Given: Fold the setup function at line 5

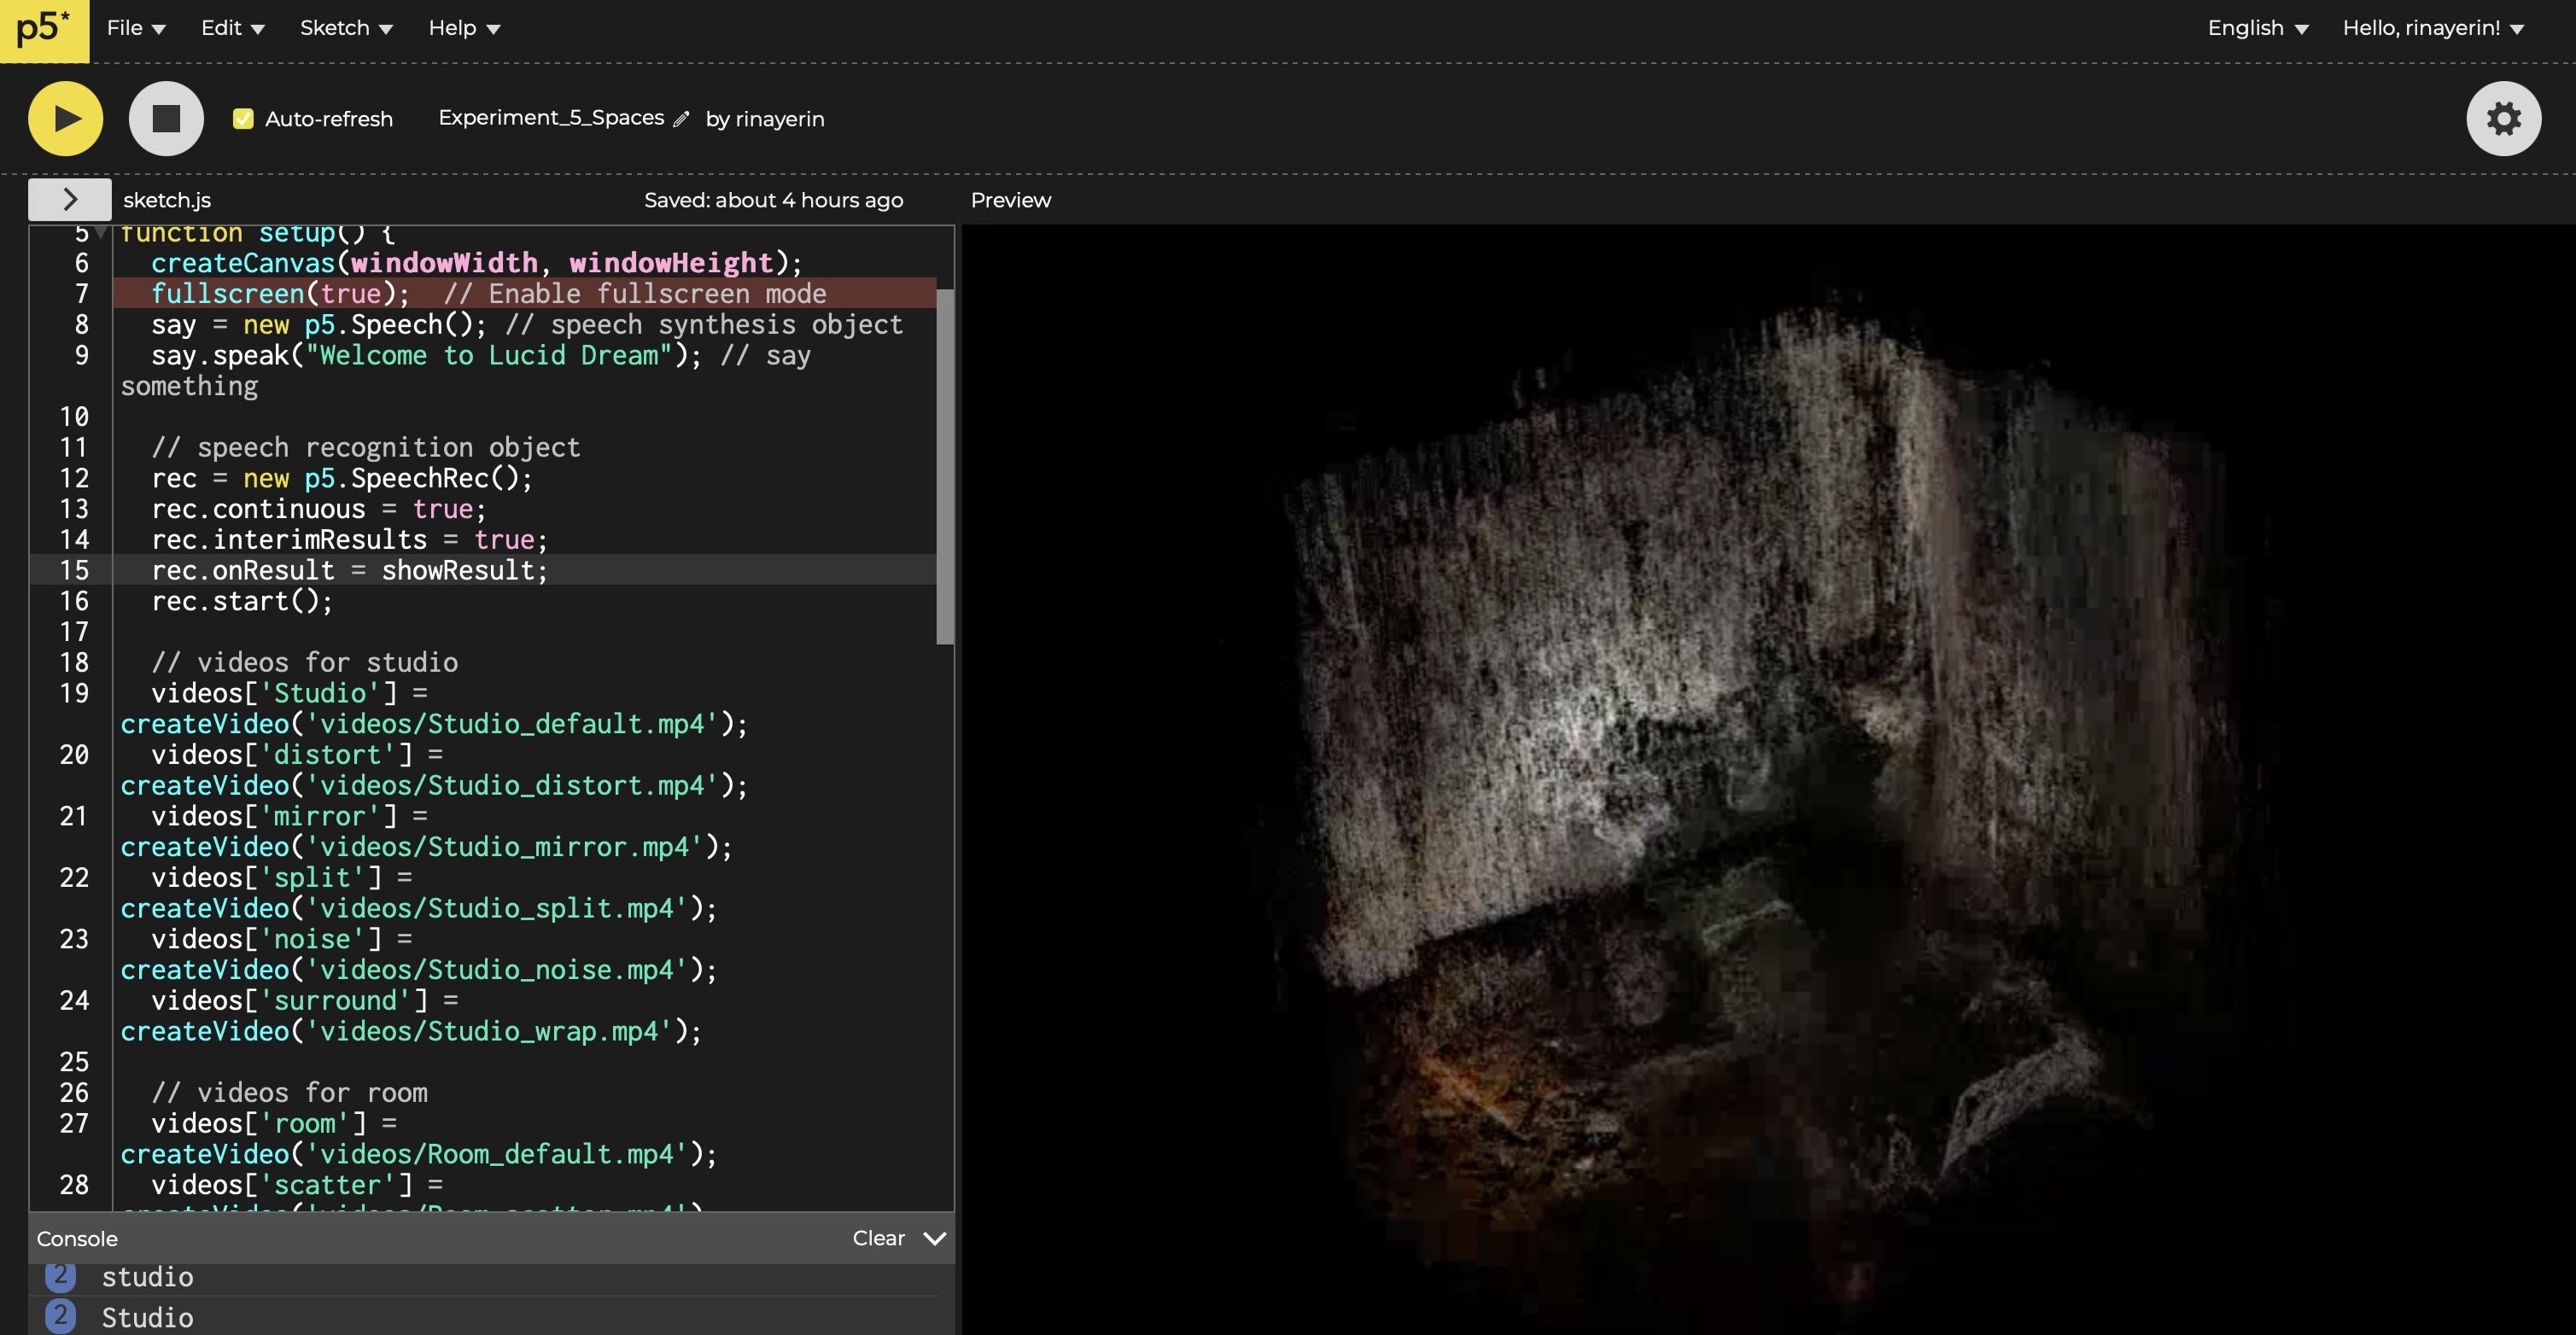Looking at the screenshot, I should (101, 234).
